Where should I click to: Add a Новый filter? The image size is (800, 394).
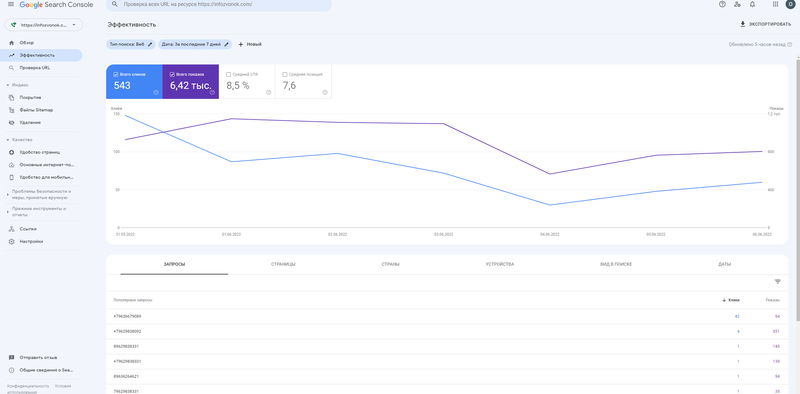[x=250, y=44]
